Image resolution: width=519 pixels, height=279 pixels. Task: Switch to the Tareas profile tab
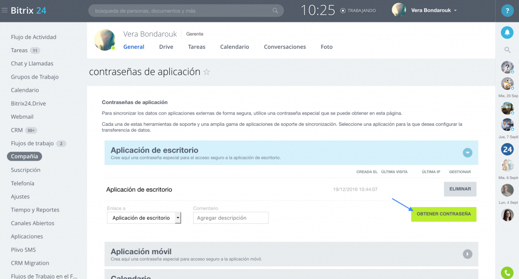pos(197,47)
